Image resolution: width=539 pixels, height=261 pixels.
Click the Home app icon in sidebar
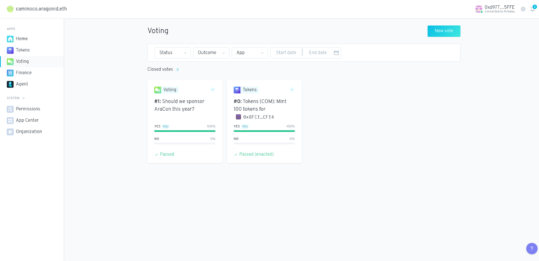(x=10, y=39)
